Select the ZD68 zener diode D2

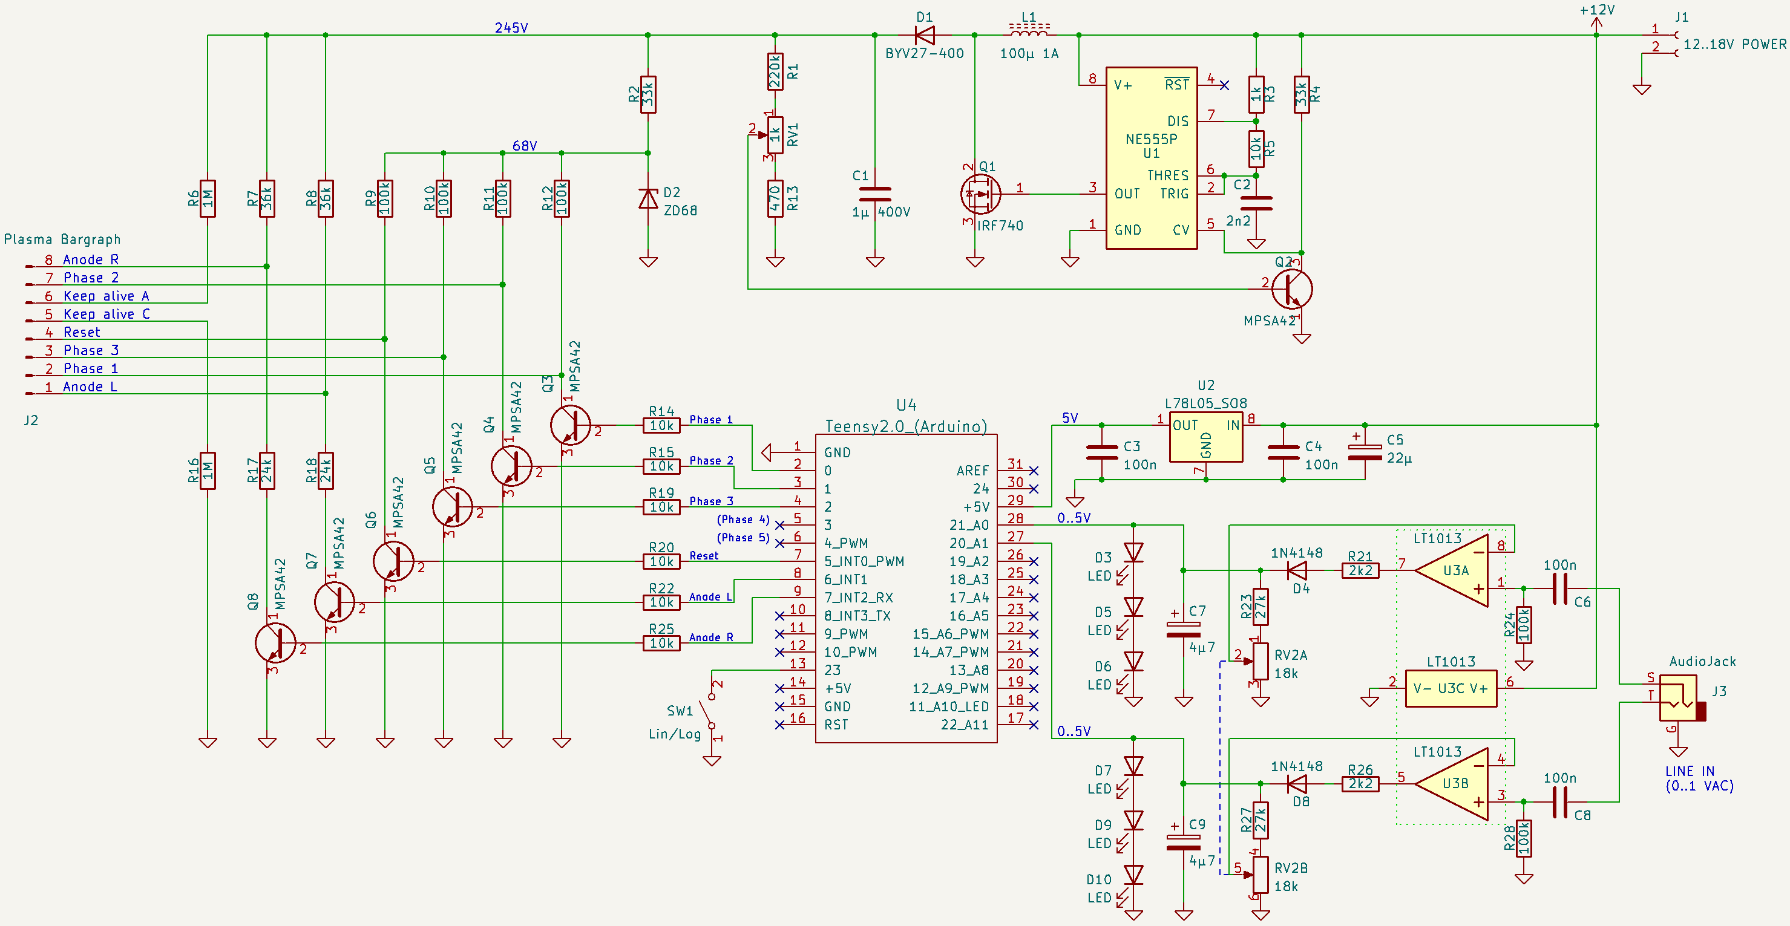click(647, 200)
